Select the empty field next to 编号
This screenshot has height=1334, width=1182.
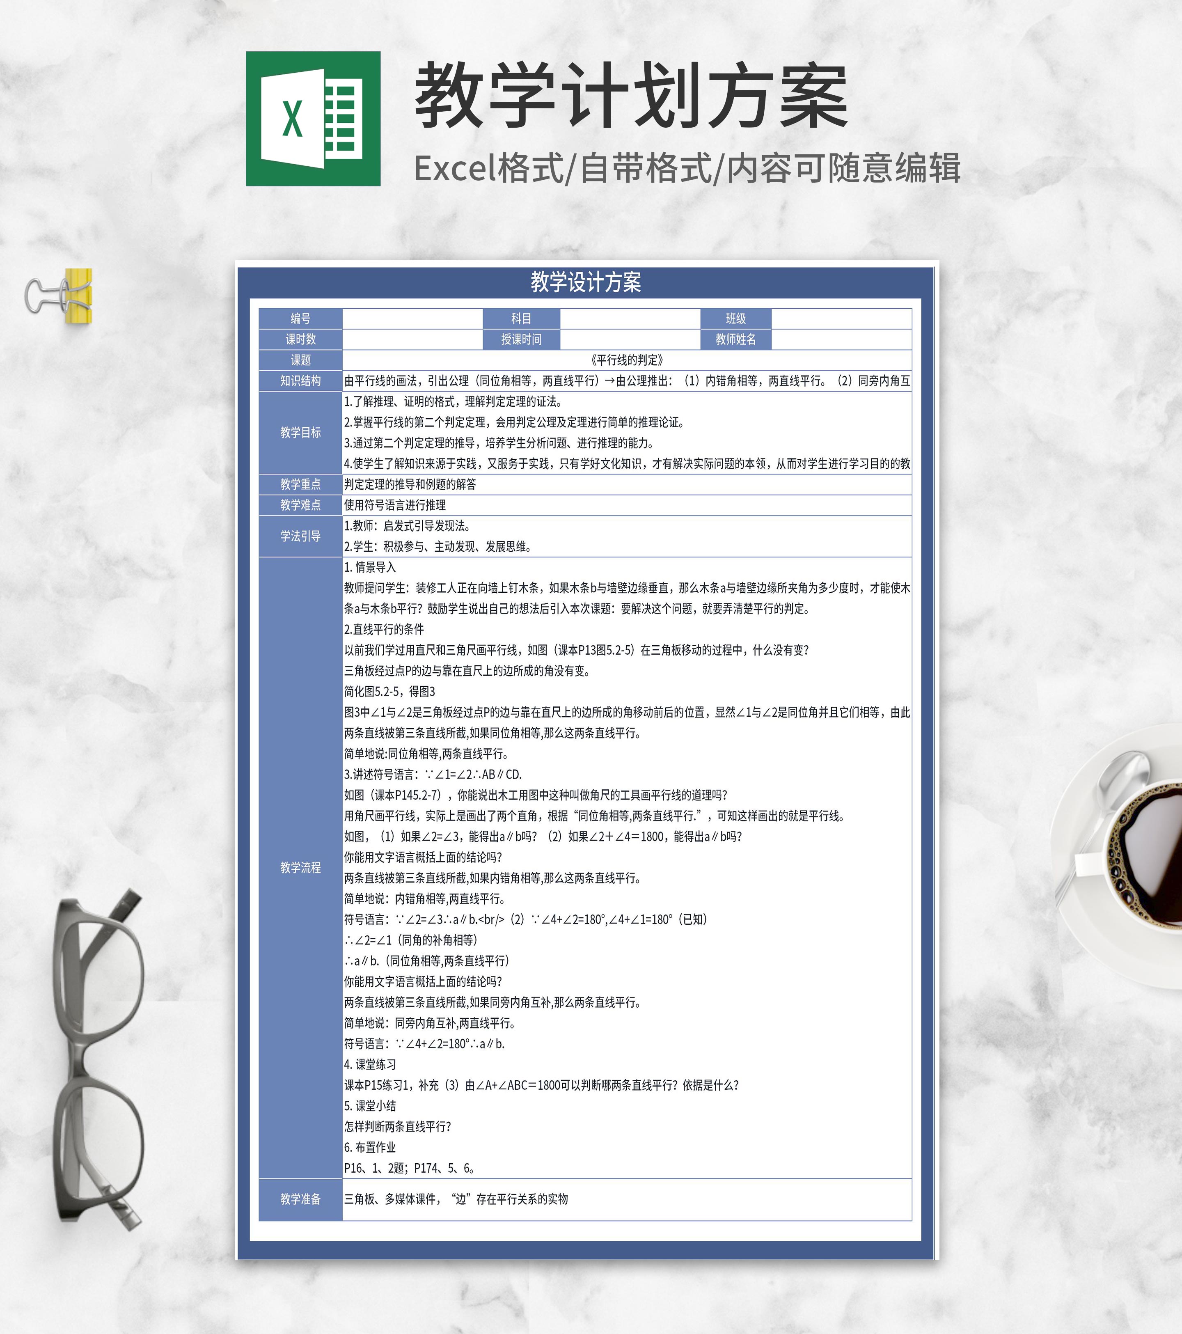(412, 319)
